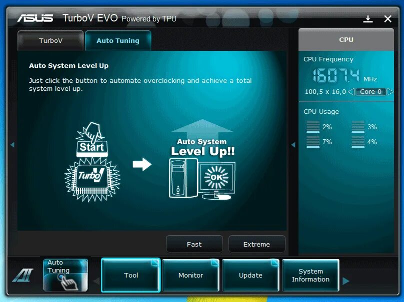Open System Information
The width and height of the screenshot is (404, 302).
pyautogui.click(x=310, y=275)
